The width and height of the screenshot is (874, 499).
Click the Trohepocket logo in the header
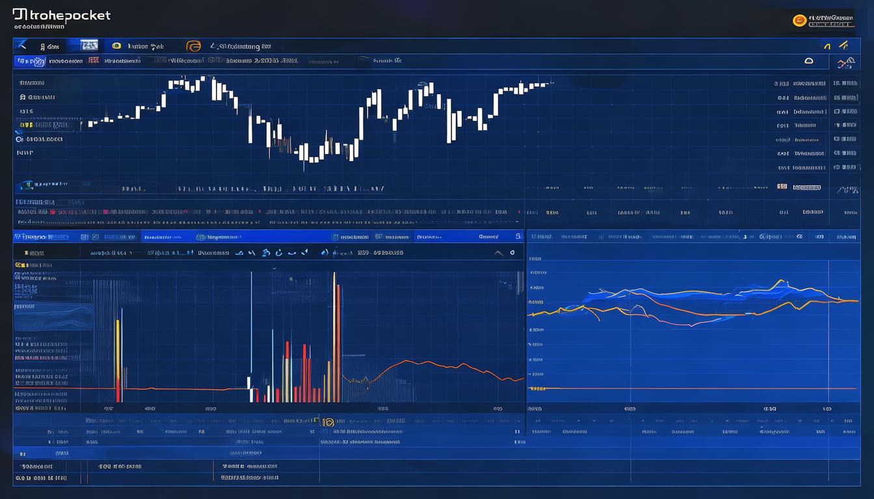pos(62,16)
